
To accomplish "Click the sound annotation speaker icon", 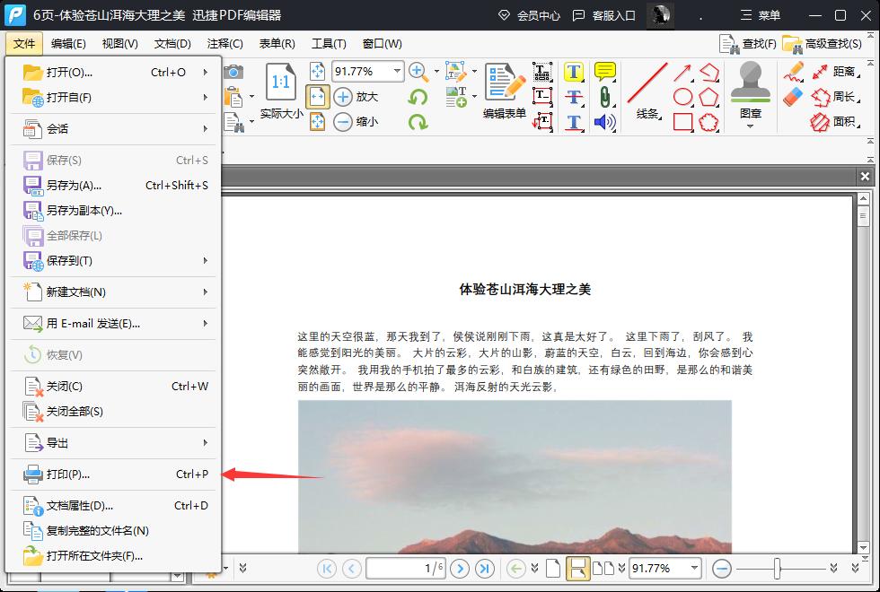I will click(x=603, y=120).
